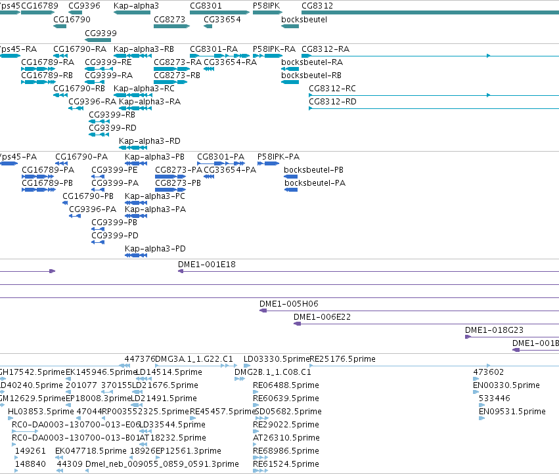Select the CG8312-RD transcript label

point(332,102)
